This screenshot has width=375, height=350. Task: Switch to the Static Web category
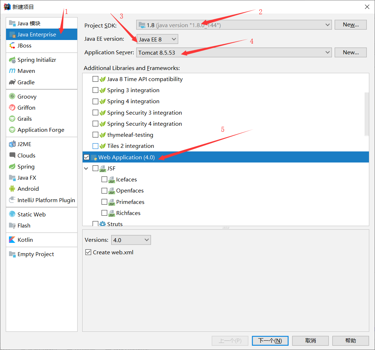tap(31, 214)
